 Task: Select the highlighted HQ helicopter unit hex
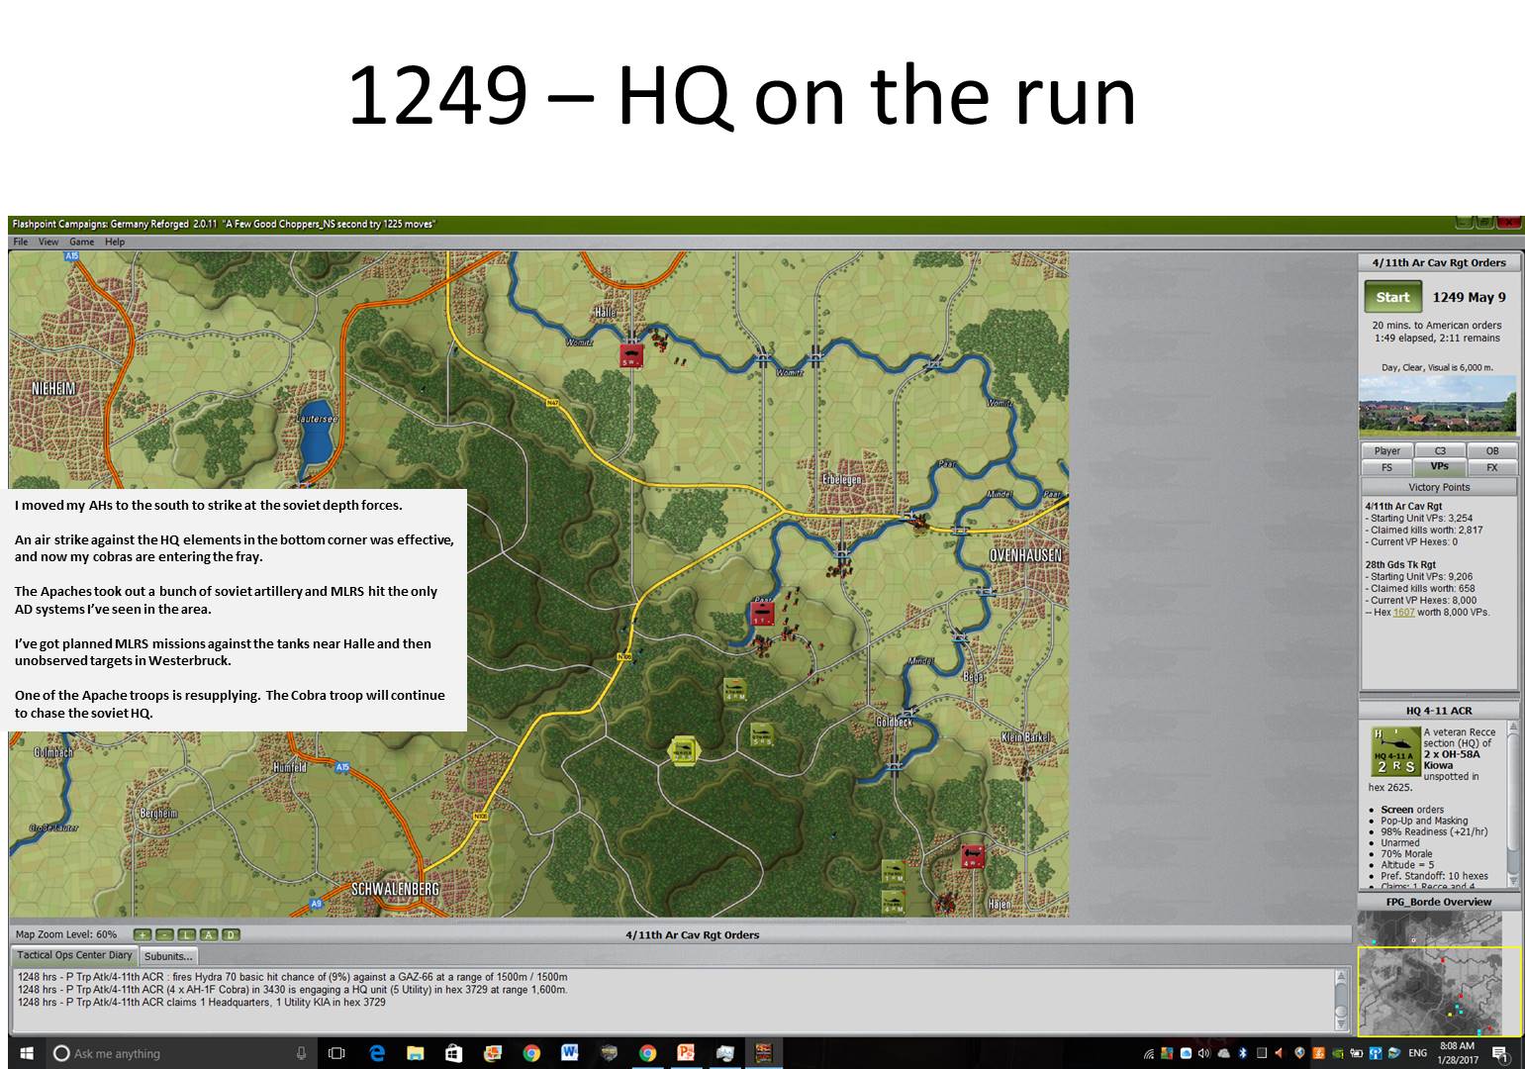(683, 750)
